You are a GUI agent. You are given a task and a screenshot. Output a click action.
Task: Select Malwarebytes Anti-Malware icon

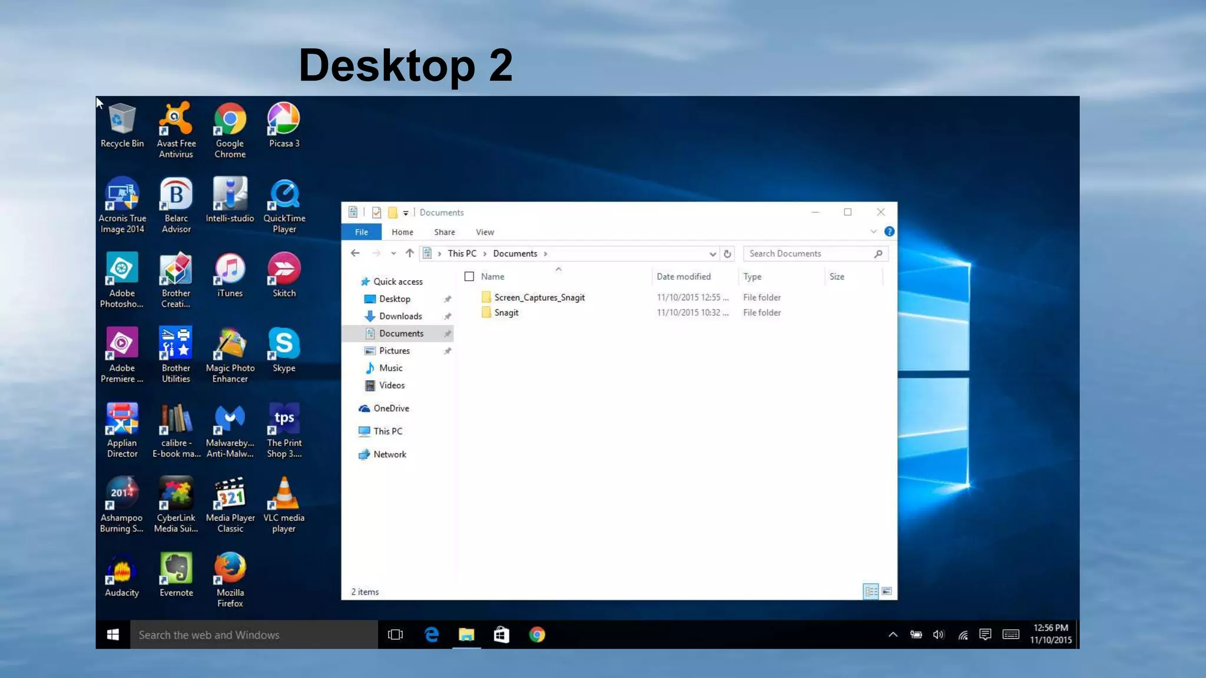[x=230, y=430]
